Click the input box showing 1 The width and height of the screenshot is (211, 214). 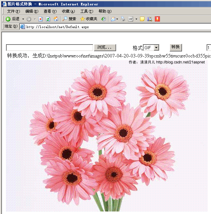209,48
